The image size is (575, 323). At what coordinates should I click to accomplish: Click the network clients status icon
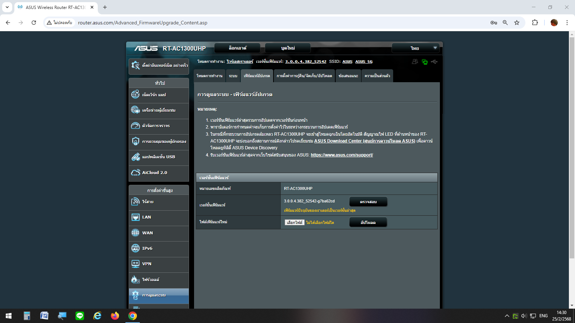(415, 62)
